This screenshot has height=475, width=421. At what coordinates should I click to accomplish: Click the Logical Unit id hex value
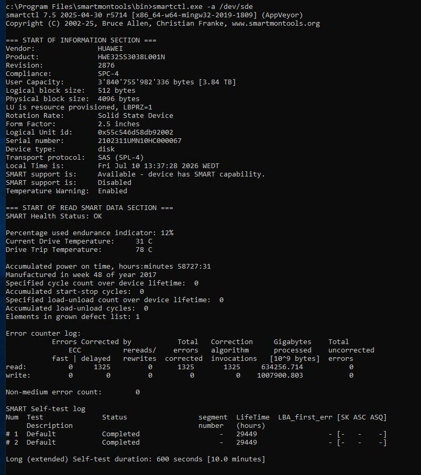point(136,132)
